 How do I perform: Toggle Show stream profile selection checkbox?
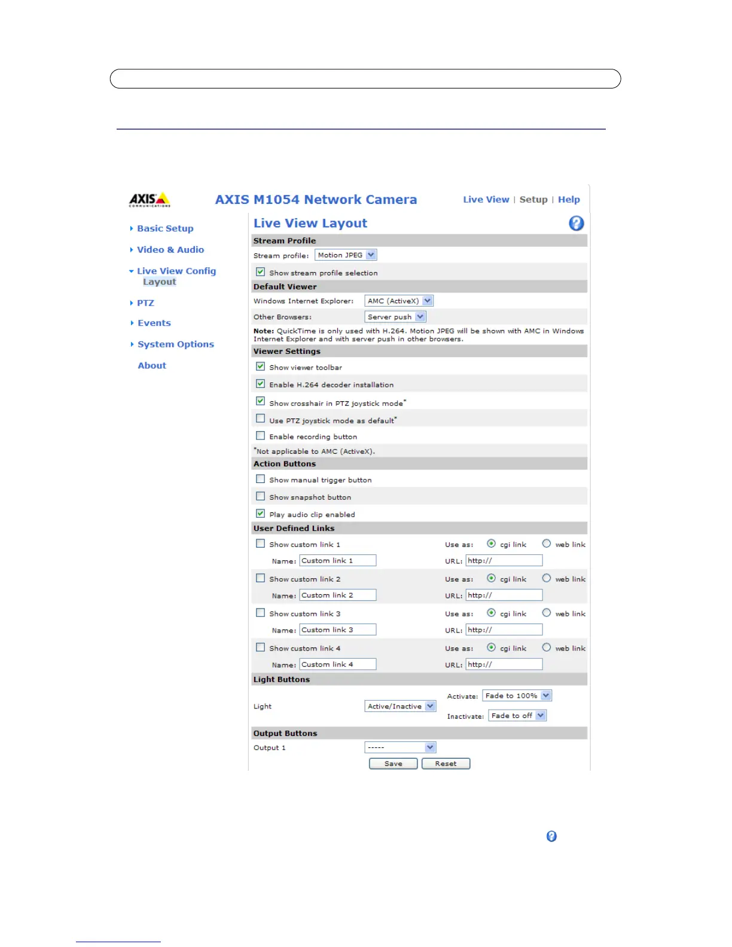click(x=260, y=272)
